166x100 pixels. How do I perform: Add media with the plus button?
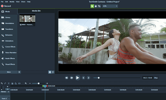[x=19, y=72]
